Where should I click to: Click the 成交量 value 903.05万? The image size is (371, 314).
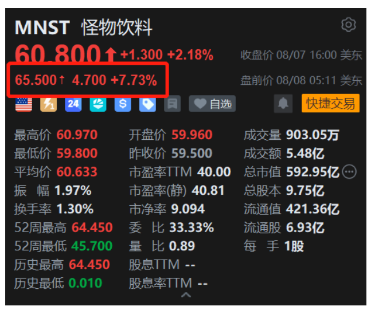pyautogui.click(x=313, y=135)
